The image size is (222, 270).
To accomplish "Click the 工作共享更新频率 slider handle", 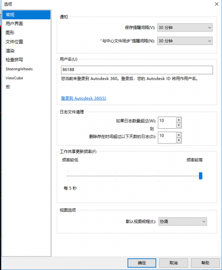I will (x=200, y=176).
